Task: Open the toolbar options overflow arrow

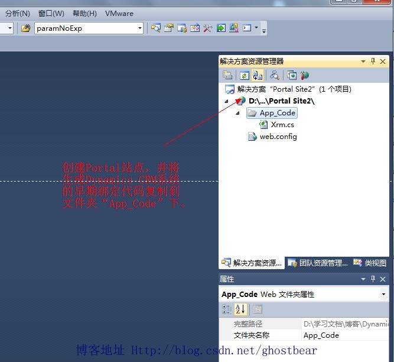Action: (264, 31)
